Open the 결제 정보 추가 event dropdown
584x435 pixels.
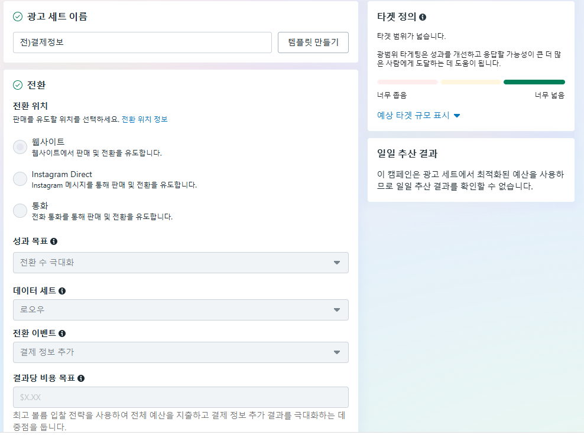181,352
